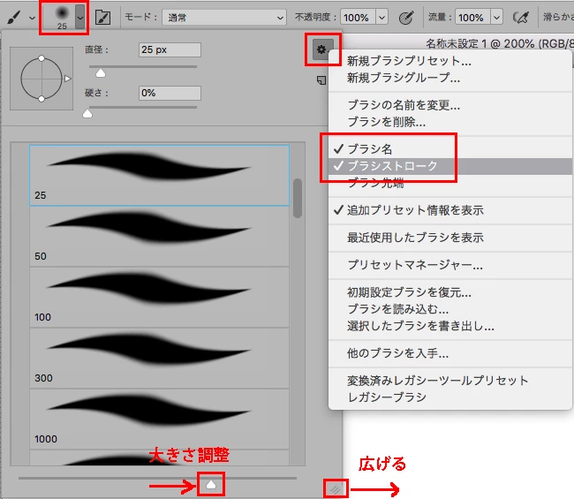Viewport: 574px width, 499px height.
Task: Enable airbrush build-up icon
Action: 521,17
